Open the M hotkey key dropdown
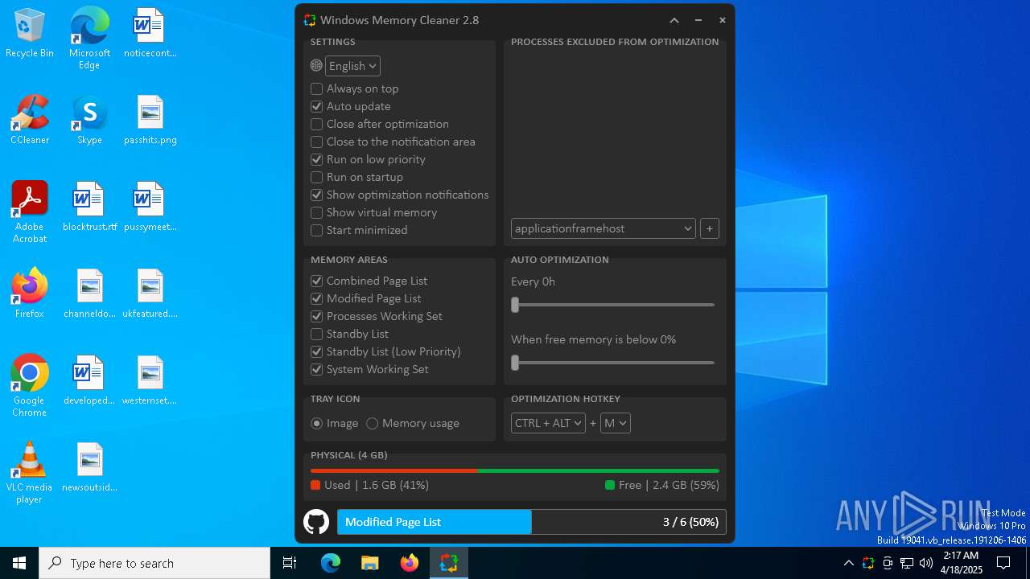The height and width of the screenshot is (579, 1030). coord(615,423)
